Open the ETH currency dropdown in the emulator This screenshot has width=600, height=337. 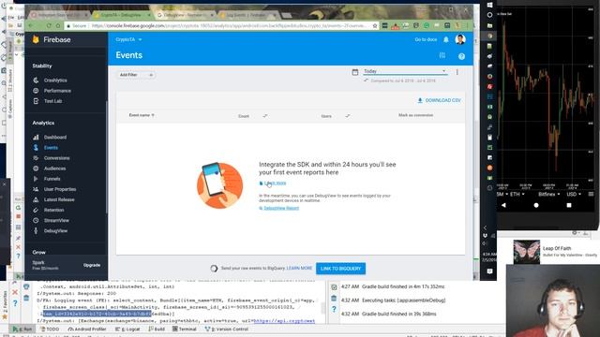pos(517,194)
